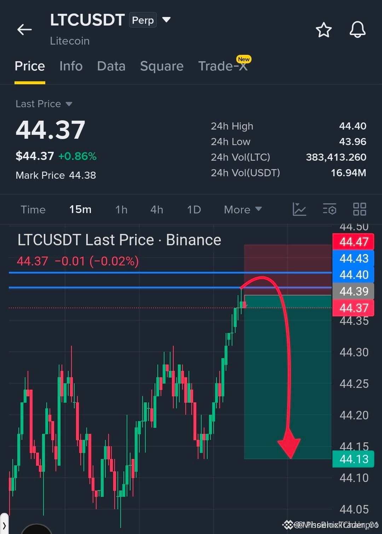Expand the side panel chevron at bottom-left
The height and width of the screenshot is (534, 382).
4,526
